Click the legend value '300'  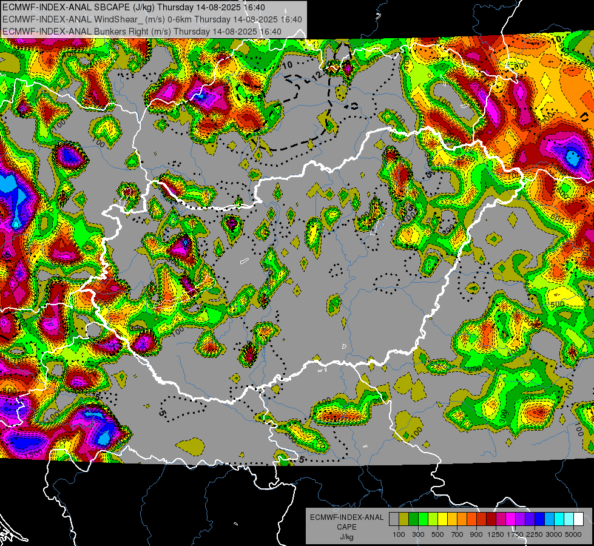418,534
